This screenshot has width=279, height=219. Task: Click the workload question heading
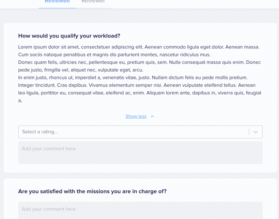[x=69, y=36]
